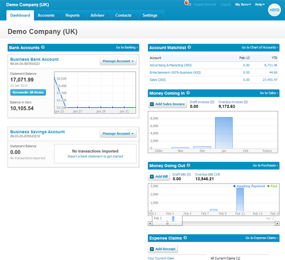Click Angela Boxwell user name
The width and height of the screenshot is (285, 260).
click(x=204, y=5)
